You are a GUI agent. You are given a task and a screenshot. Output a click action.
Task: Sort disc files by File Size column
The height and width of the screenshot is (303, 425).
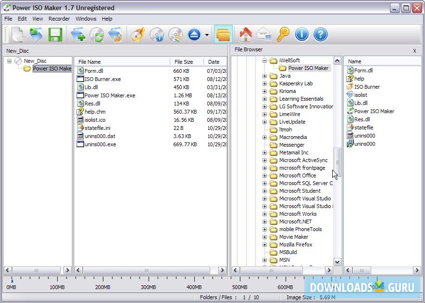(x=187, y=62)
